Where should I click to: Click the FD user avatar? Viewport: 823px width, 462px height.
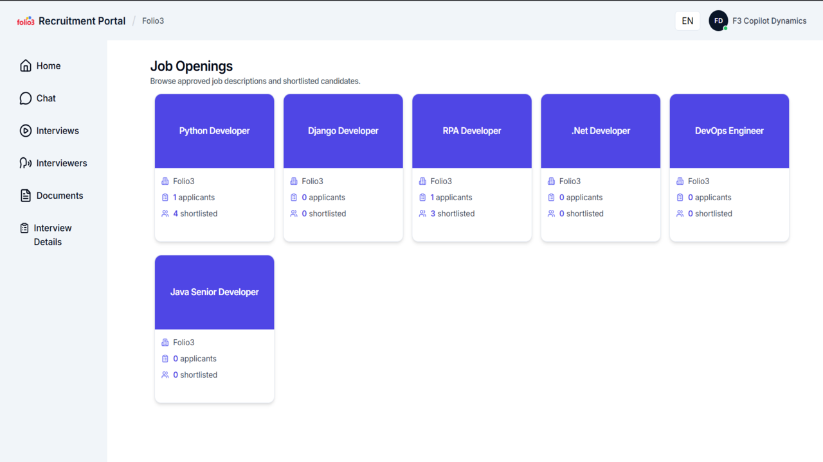pyautogui.click(x=718, y=21)
